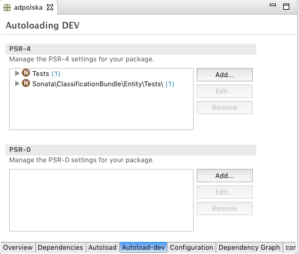Open the Dependencies tab
299x254 pixels.
[60, 247]
